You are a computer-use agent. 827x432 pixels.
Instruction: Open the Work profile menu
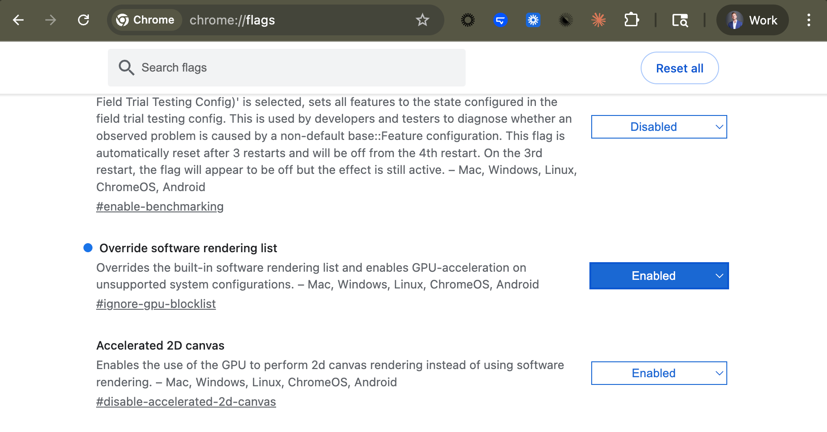(752, 20)
